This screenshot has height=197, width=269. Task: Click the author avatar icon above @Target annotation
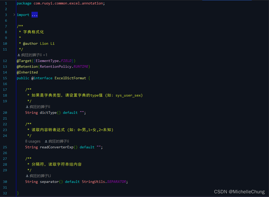(x=18, y=55)
